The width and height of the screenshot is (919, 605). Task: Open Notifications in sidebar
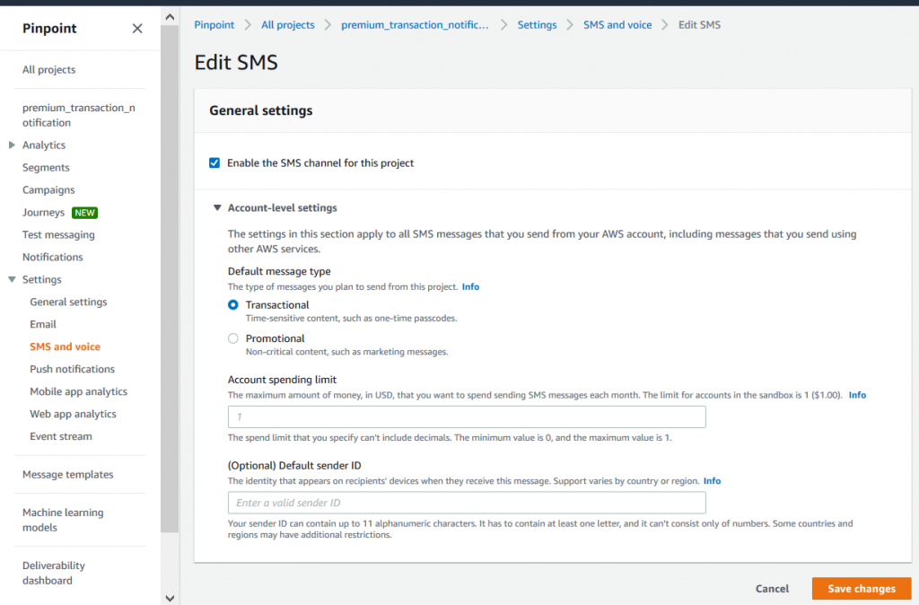point(53,257)
